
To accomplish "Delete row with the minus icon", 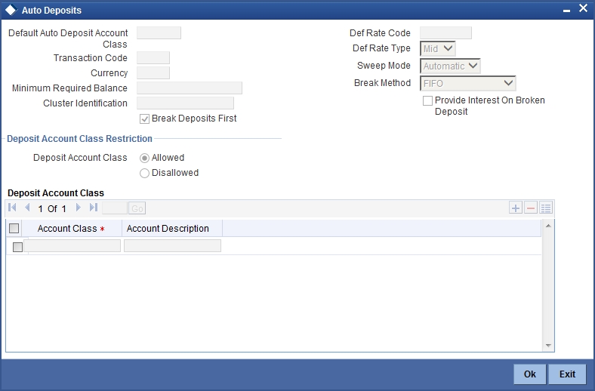I will click(x=531, y=208).
